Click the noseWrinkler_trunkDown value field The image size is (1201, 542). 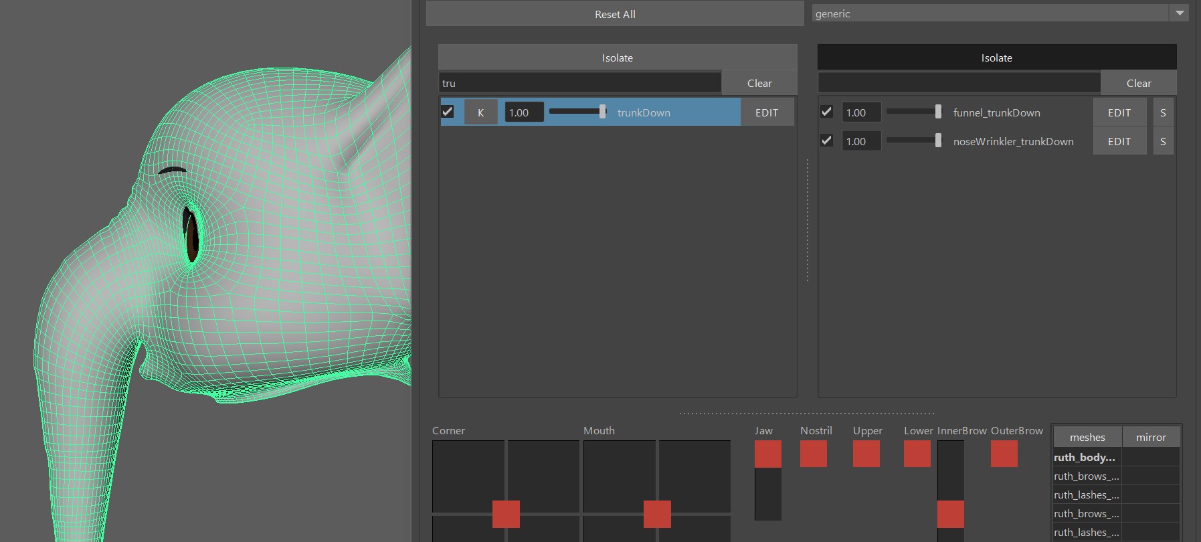click(x=860, y=141)
